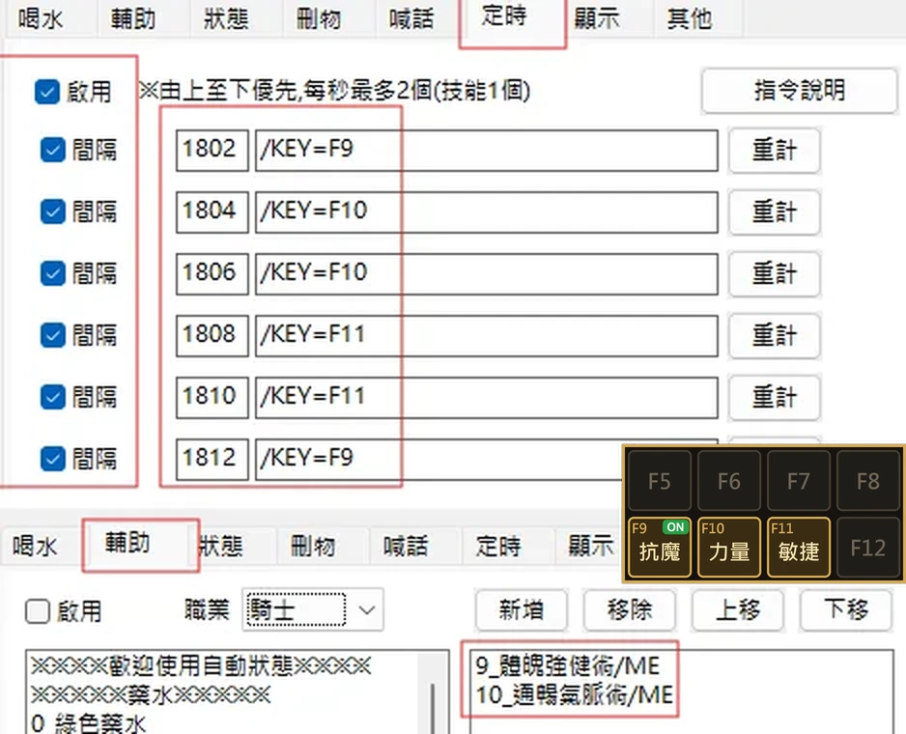
Task: Click the interval field showing 1808
Action: pos(212,336)
